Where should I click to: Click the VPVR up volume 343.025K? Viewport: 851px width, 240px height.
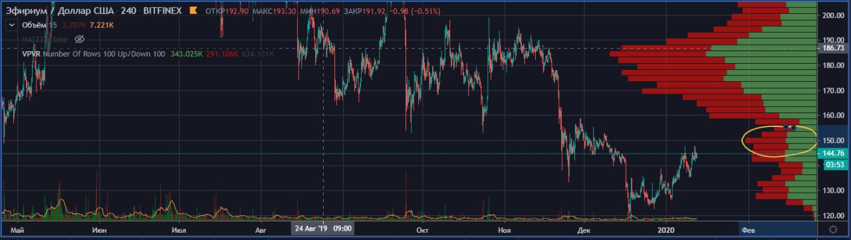186,53
